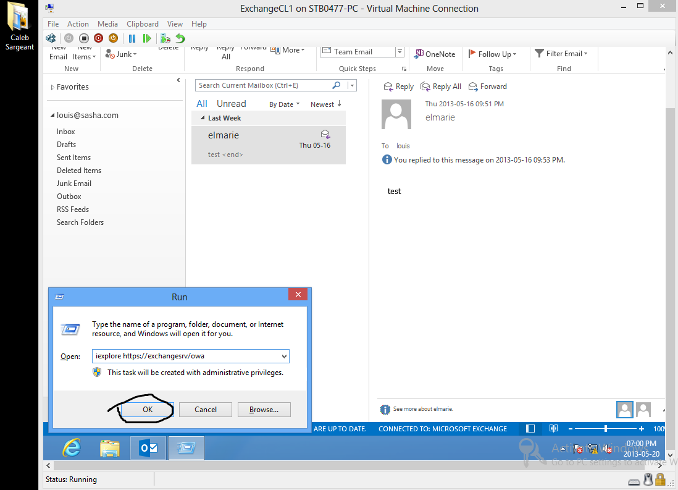Open the Caleb Sargeant desktop folder

(20, 27)
